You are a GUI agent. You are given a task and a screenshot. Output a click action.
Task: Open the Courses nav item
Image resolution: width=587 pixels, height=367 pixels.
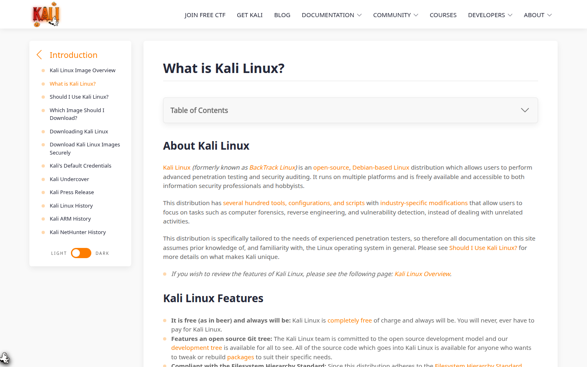tap(443, 15)
